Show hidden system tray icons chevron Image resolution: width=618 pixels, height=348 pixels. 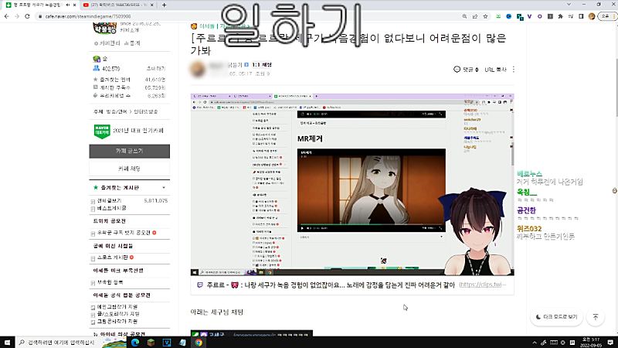click(x=535, y=343)
